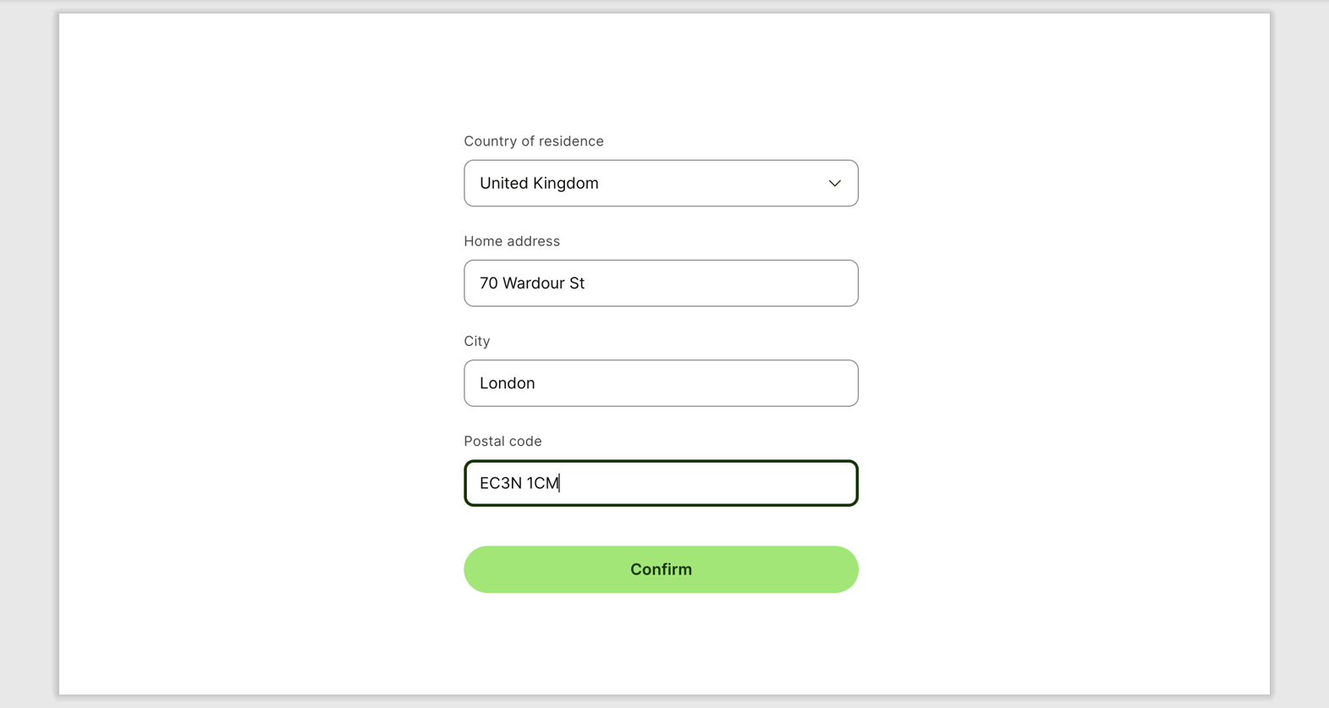Click the 'Home address' label

pyautogui.click(x=512, y=241)
